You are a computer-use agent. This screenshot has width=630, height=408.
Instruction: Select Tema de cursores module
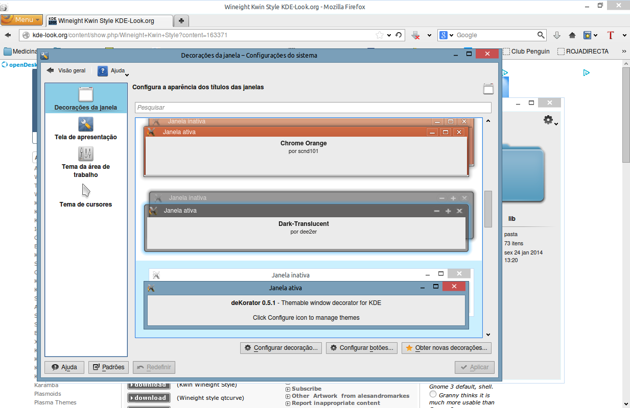tap(86, 195)
